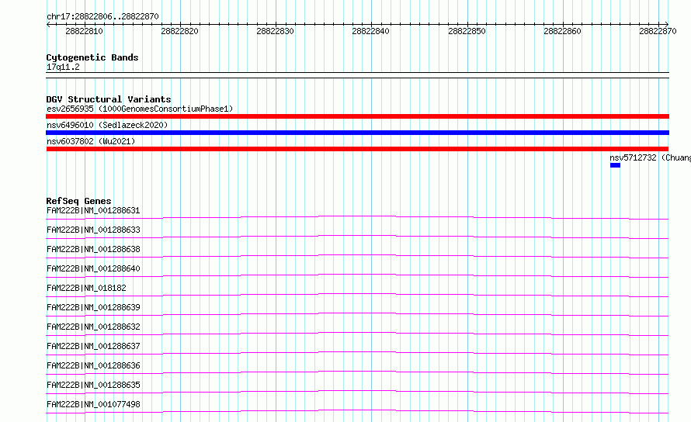The image size is (691, 422).
Task: Click the 28822870 ruler coordinate
Action: [658, 31]
